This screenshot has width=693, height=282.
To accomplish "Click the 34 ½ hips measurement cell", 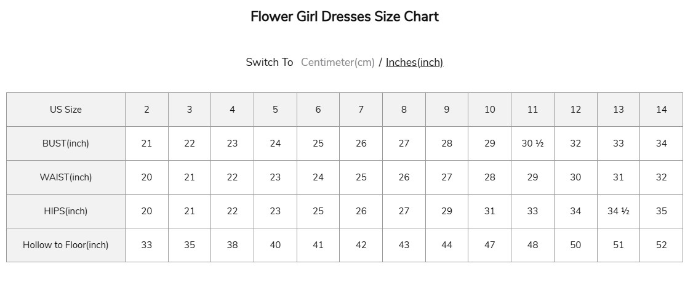I will [618, 211].
